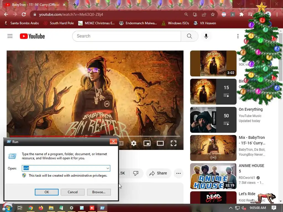The image size is (283, 212).
Task: Click the muted volume tray icon
Action: (x=244, y=208)
